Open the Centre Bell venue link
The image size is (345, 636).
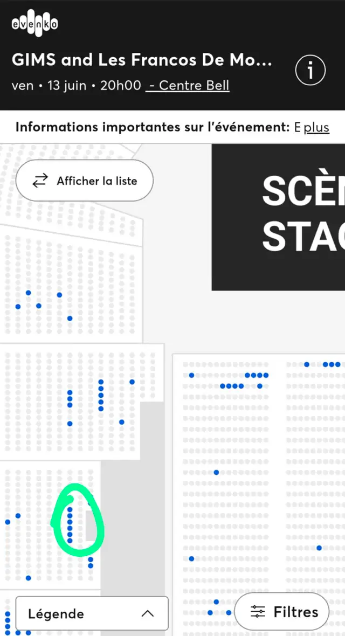(x=188, y=86)
